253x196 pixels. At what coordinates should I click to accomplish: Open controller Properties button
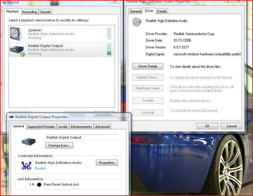107,163
